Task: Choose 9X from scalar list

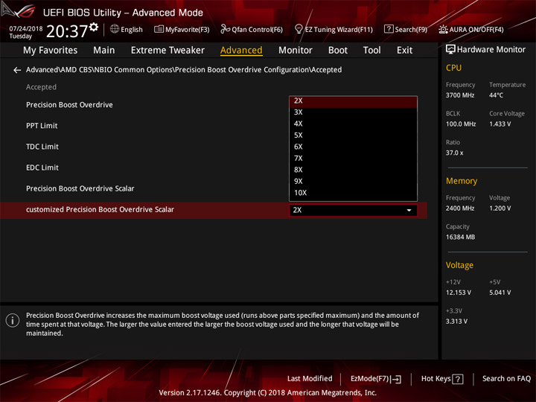Action: tap(353, 181)
